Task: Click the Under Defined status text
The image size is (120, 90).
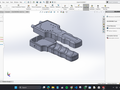Action: point(102,83)
